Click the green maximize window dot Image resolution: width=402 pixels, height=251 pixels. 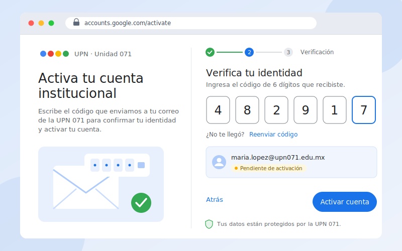(51, 23)
